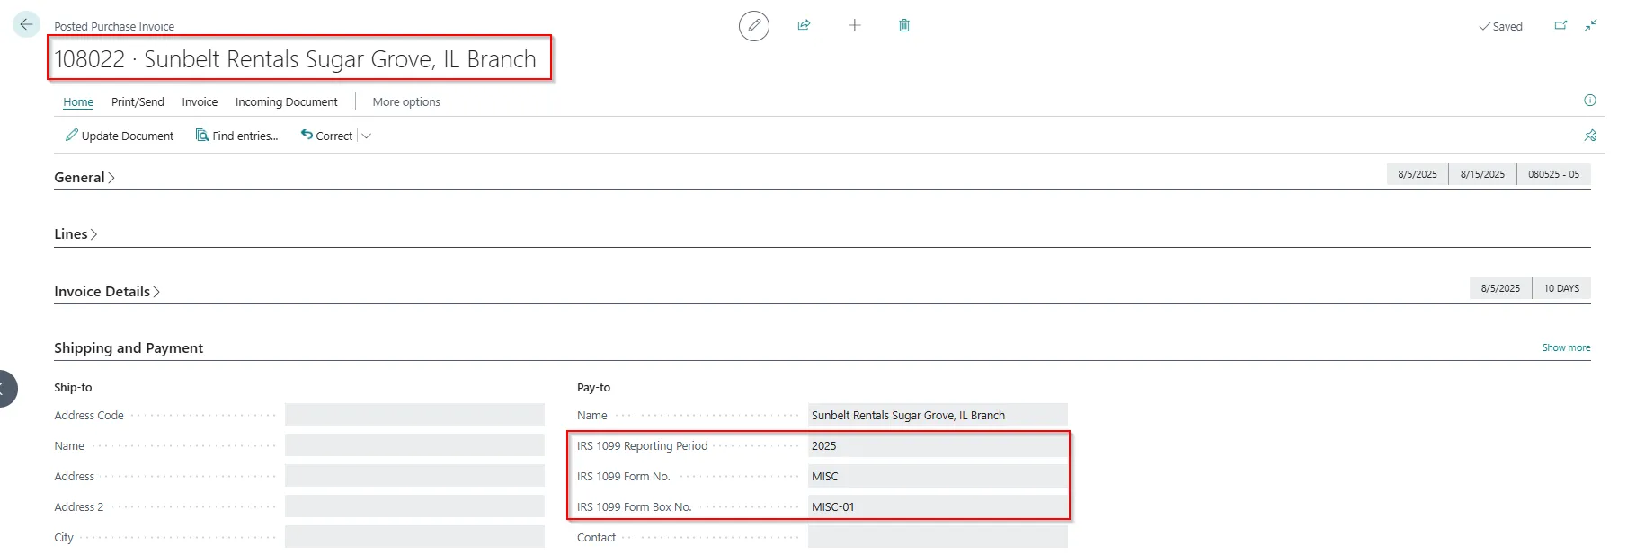1636x554 pixels.
Task: Open the Incoming Document menu
Action: coord(286,102)
